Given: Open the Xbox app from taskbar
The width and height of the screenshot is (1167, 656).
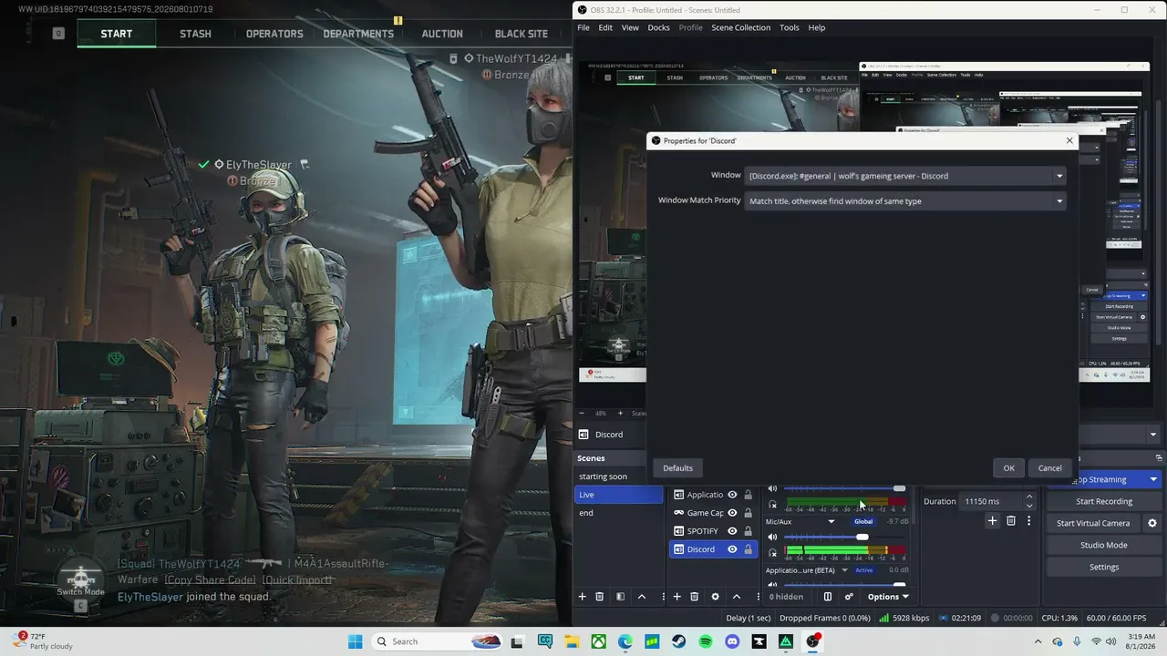Looking at the screenshot, I should click(599, 641).
